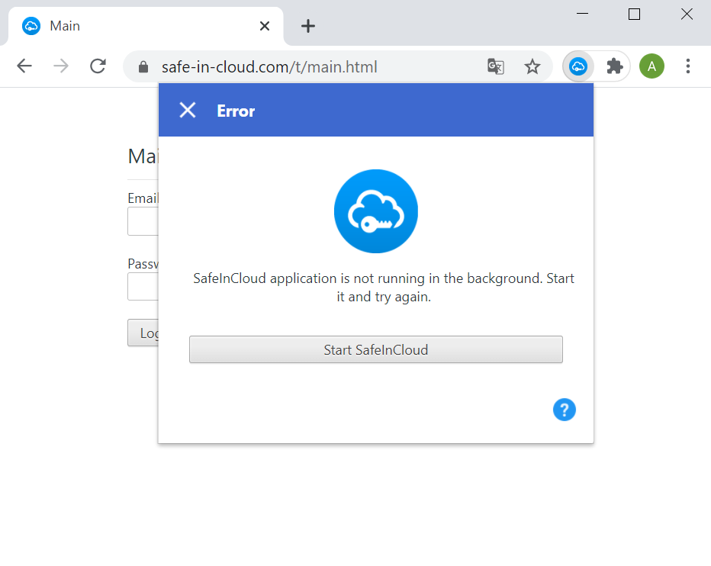Close the Error popup with the X icon

pos(187,110)
